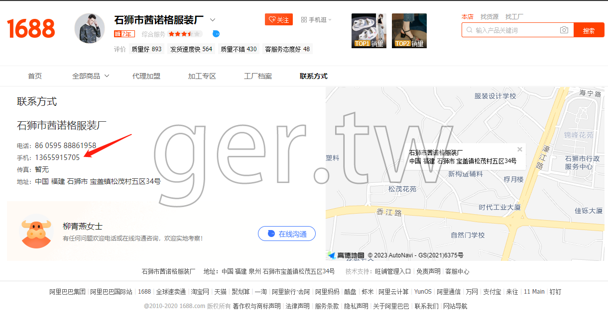Open the 钉钉 footer link

[x=555, y=292]
